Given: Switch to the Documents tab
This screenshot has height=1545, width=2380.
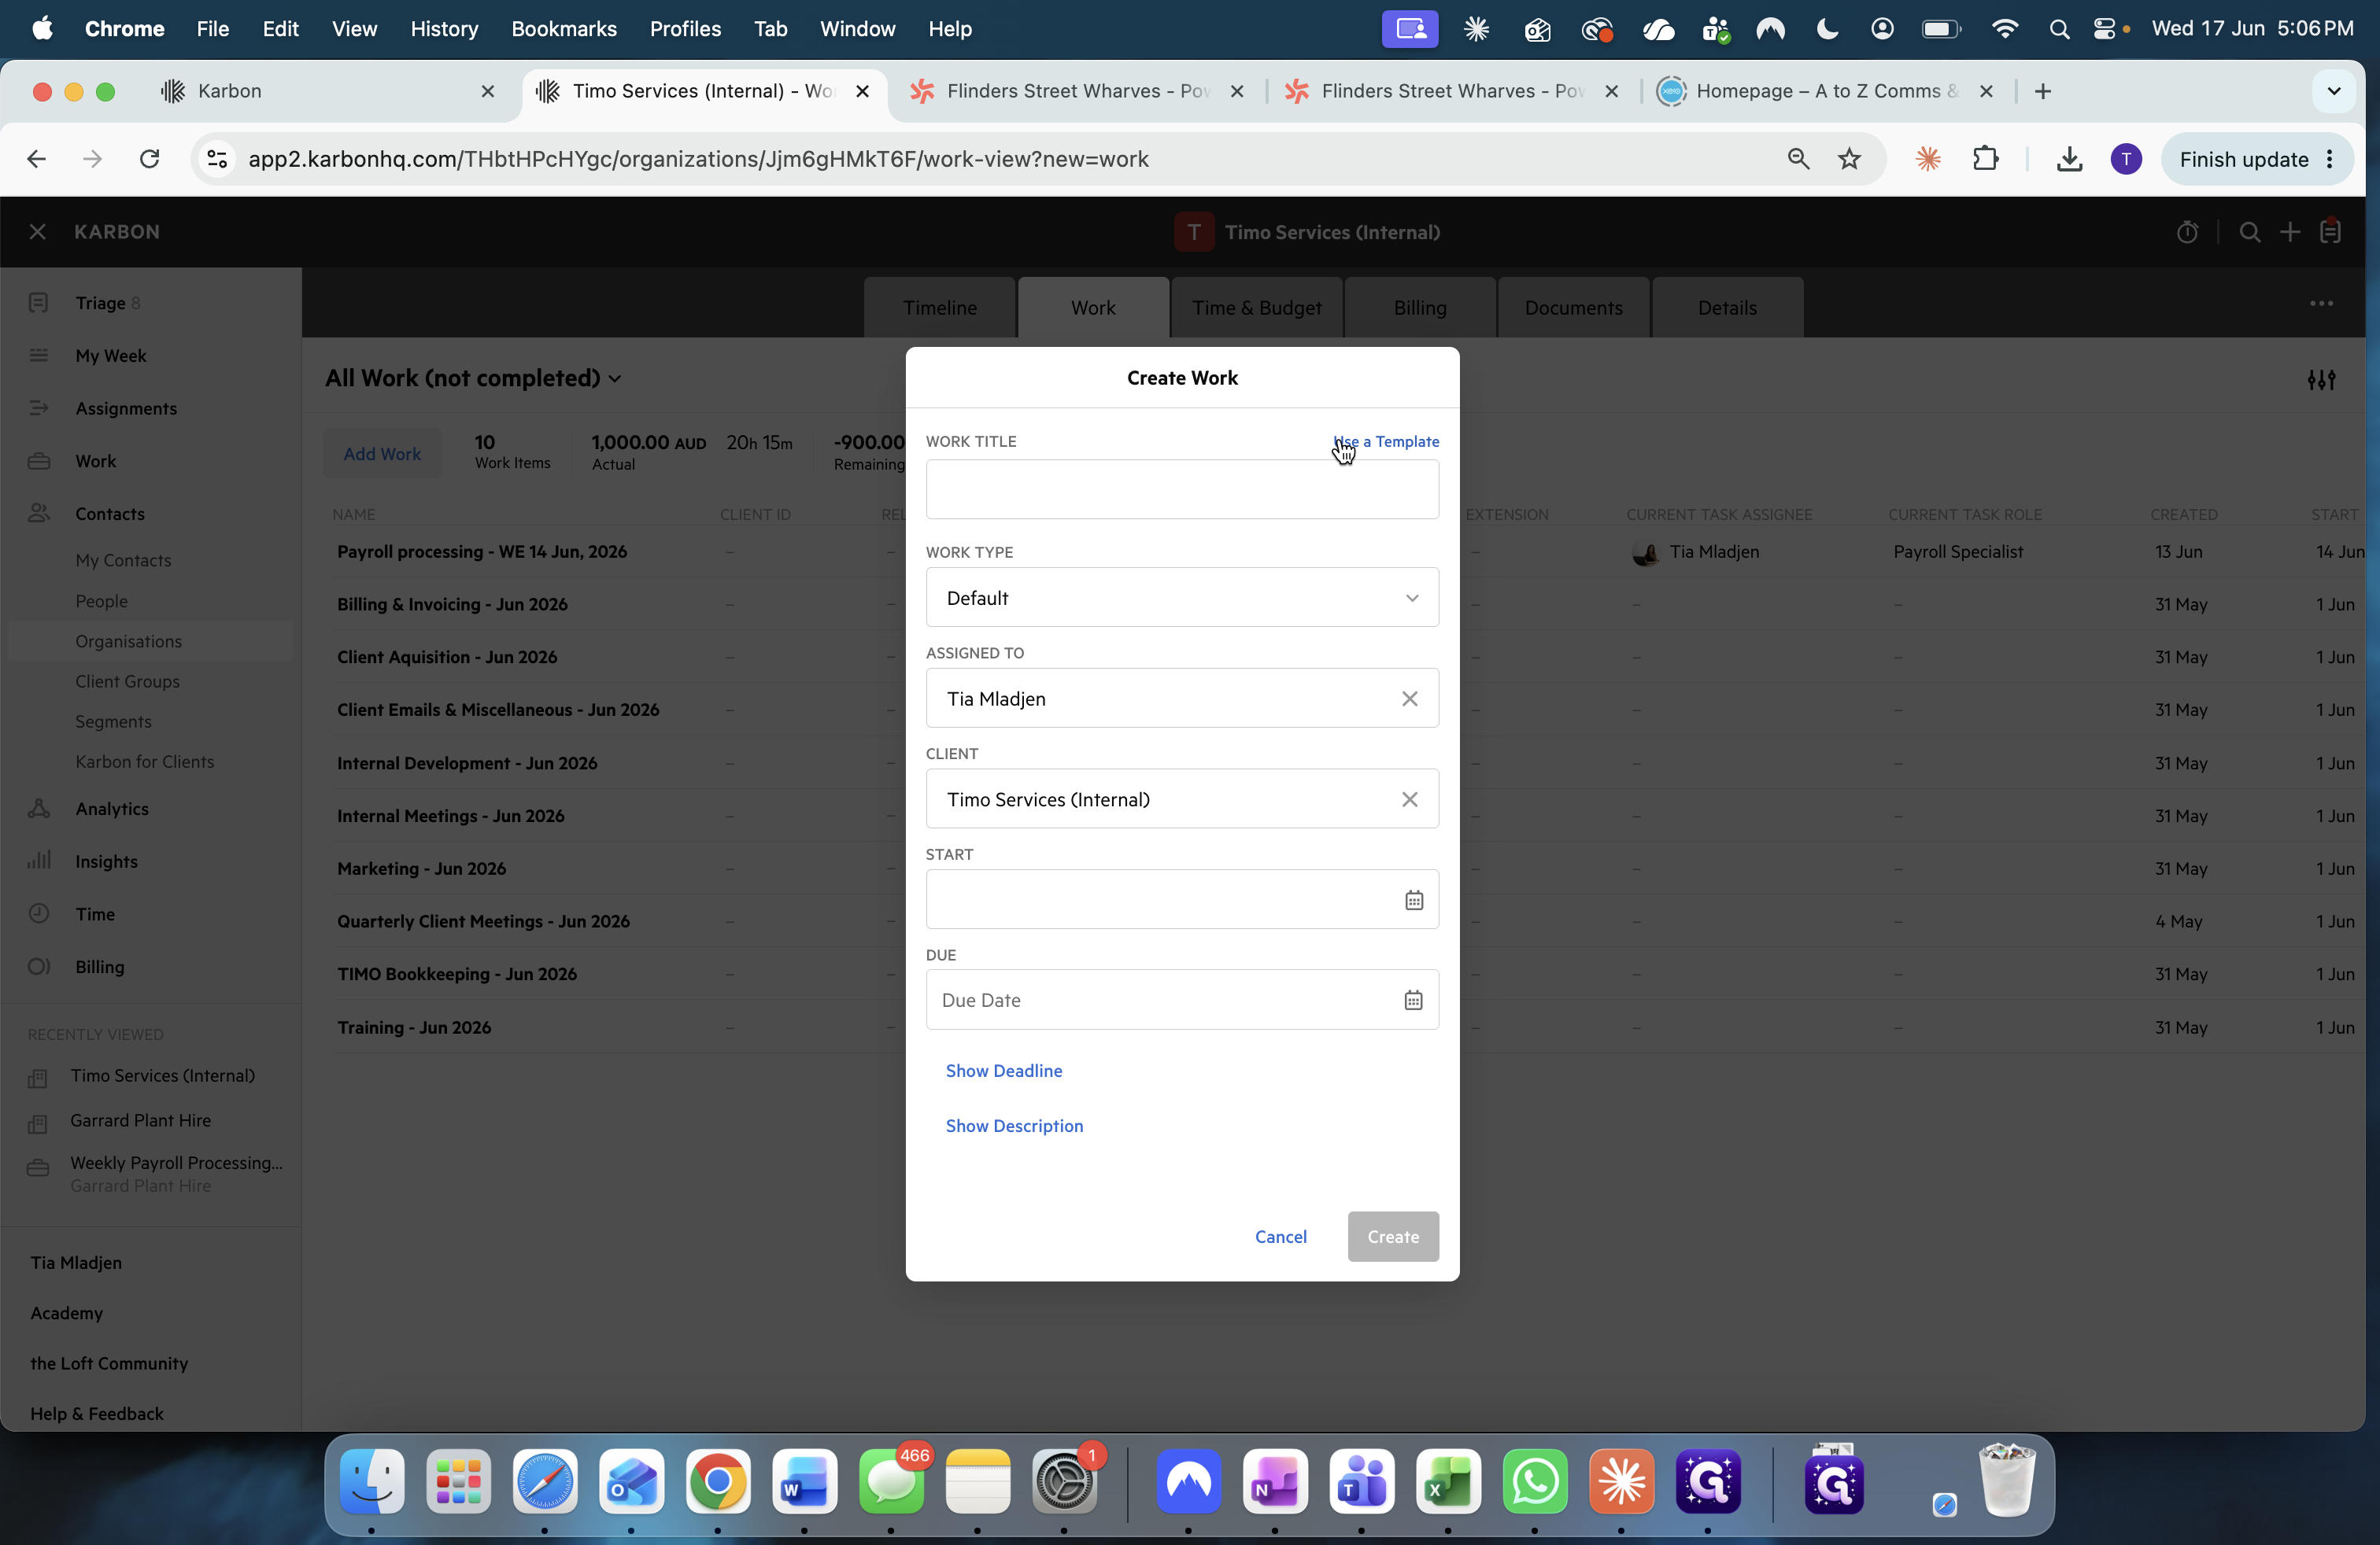Looking at the screenshot, I should click(x=1573, y=308).
